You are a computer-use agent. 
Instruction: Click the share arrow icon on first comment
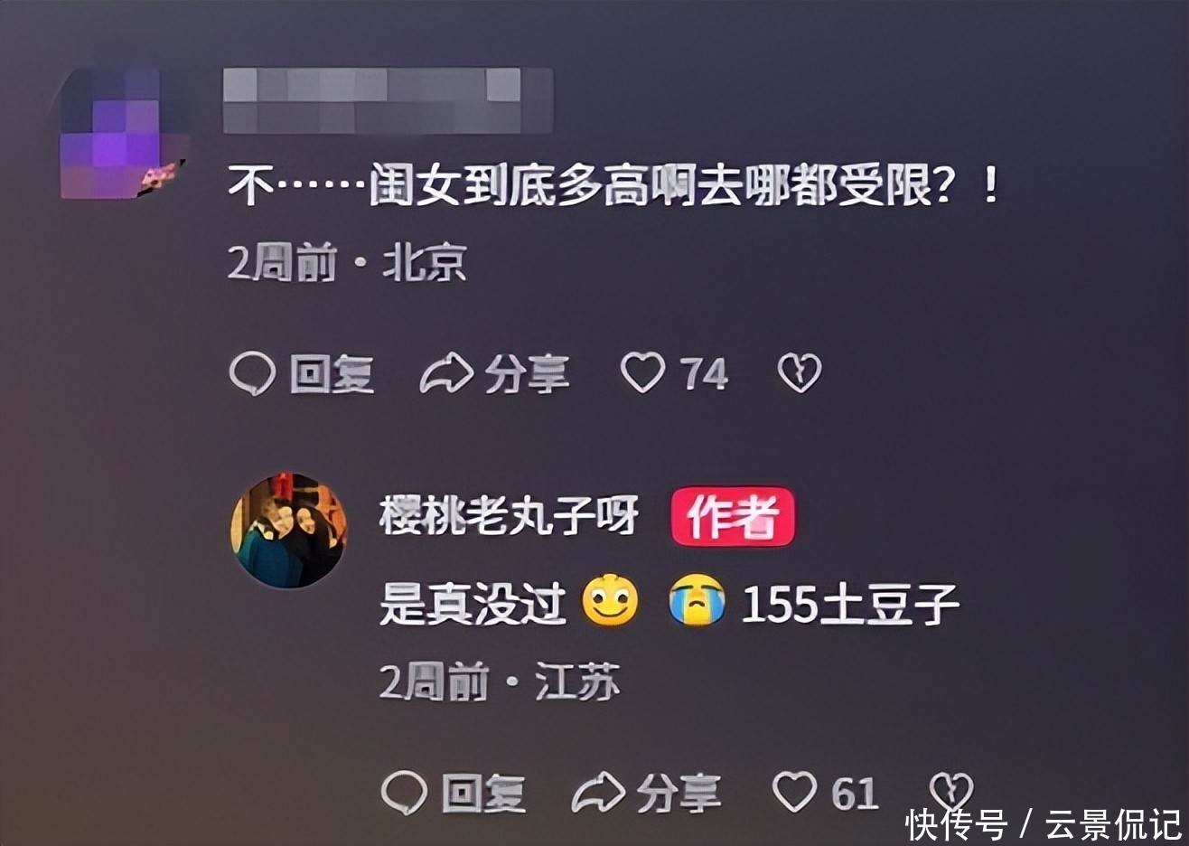[x=446, y=373]
